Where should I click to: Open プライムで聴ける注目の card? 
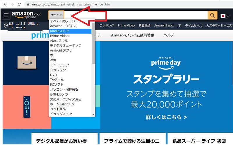(133, 139)
